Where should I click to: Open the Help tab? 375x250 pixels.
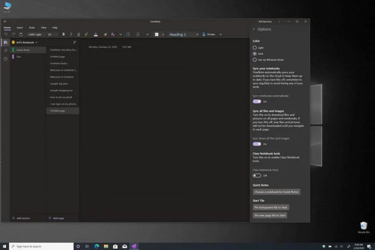pyautogui.click(x=55, y=28)
